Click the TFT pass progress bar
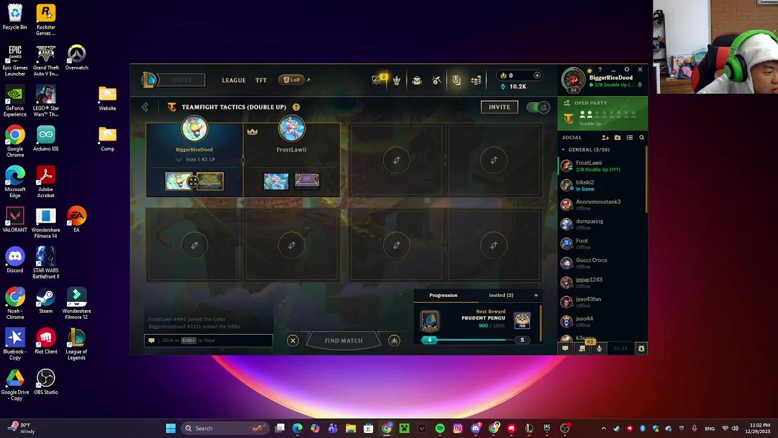 click(x=475, y=340)
